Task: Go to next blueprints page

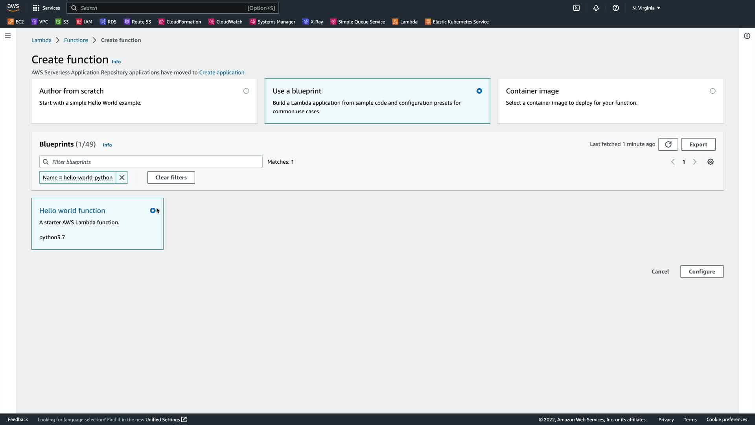Action: point(694,162)
